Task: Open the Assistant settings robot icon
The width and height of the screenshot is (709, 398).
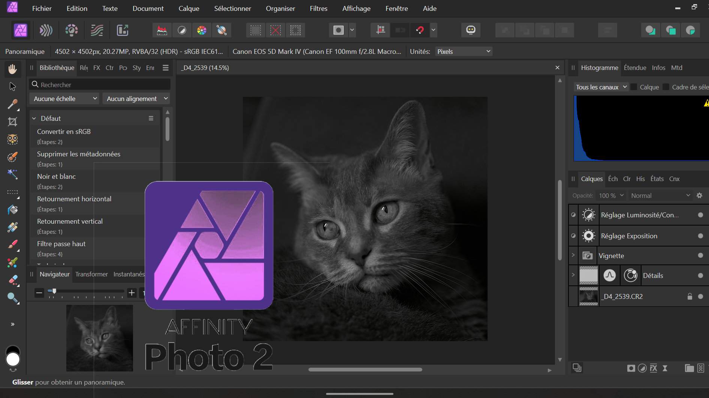Action: (471, 30)
